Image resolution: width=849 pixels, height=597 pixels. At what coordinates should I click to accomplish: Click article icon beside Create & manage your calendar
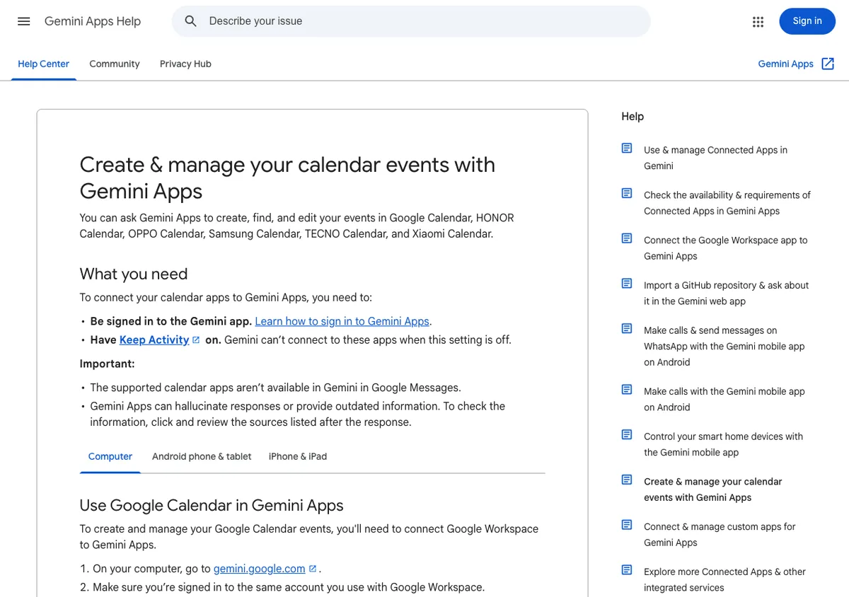click(627, 480)
